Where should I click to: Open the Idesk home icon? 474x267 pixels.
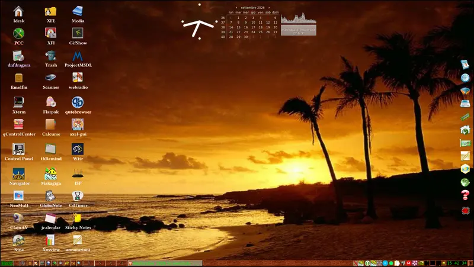pos(18,11)
